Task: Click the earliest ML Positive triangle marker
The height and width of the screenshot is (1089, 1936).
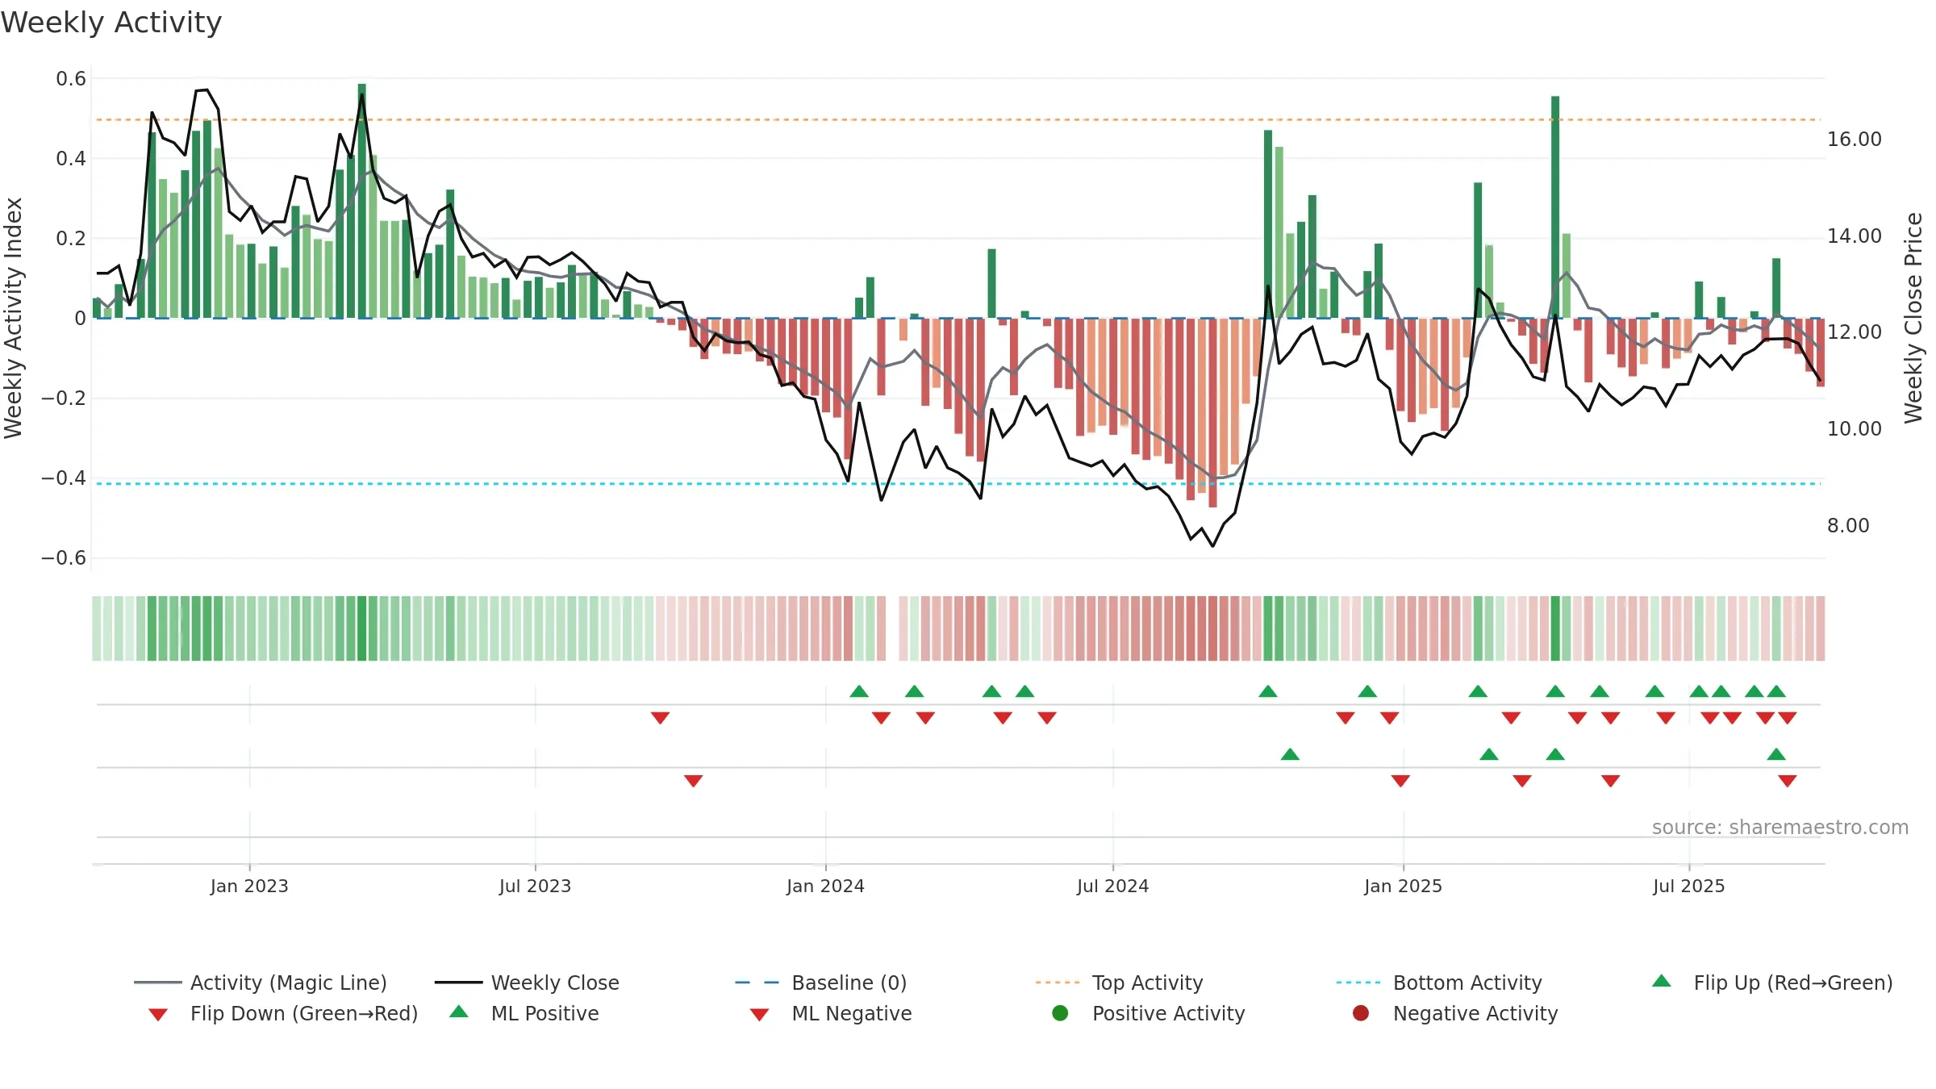Action: 1290,754
